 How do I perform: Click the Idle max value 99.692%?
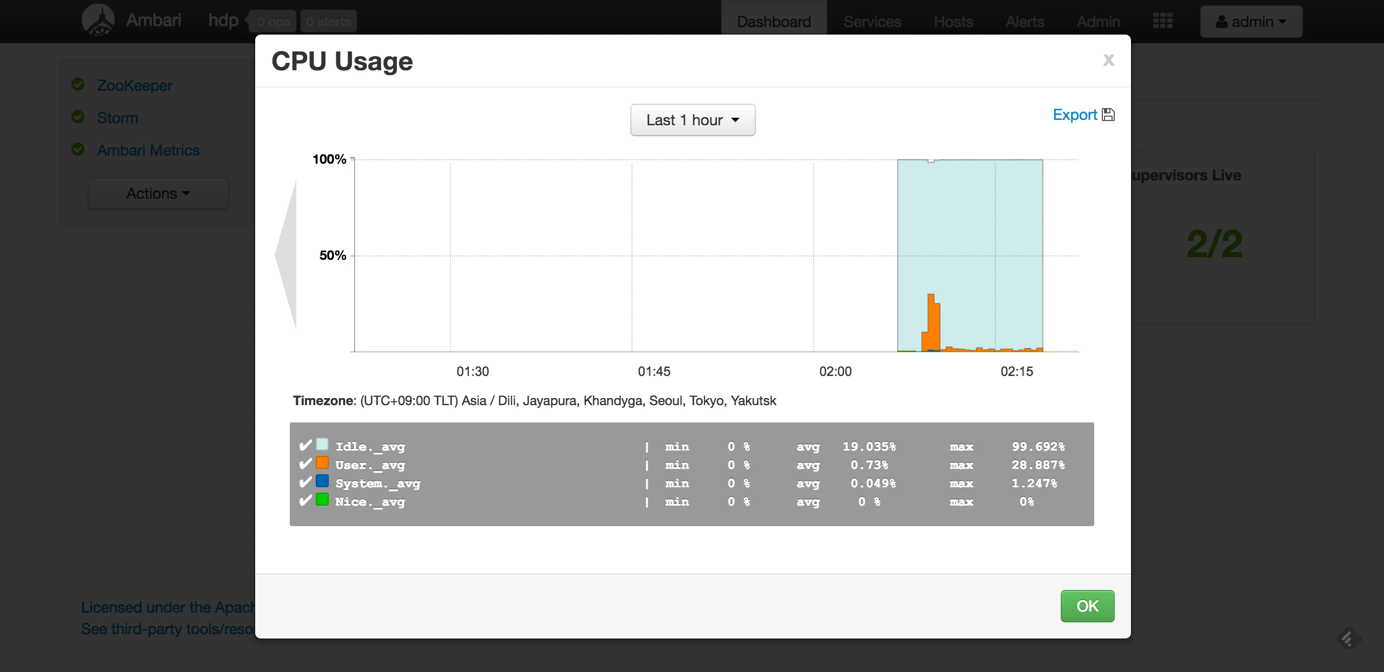[1038, 447]
